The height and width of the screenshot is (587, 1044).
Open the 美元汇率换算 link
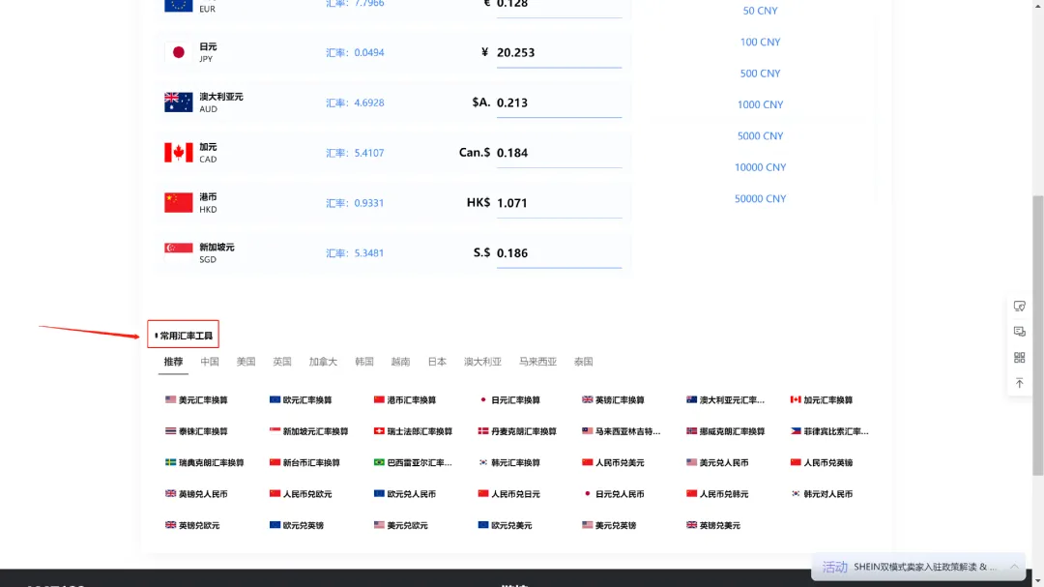[x=196, y=399]
